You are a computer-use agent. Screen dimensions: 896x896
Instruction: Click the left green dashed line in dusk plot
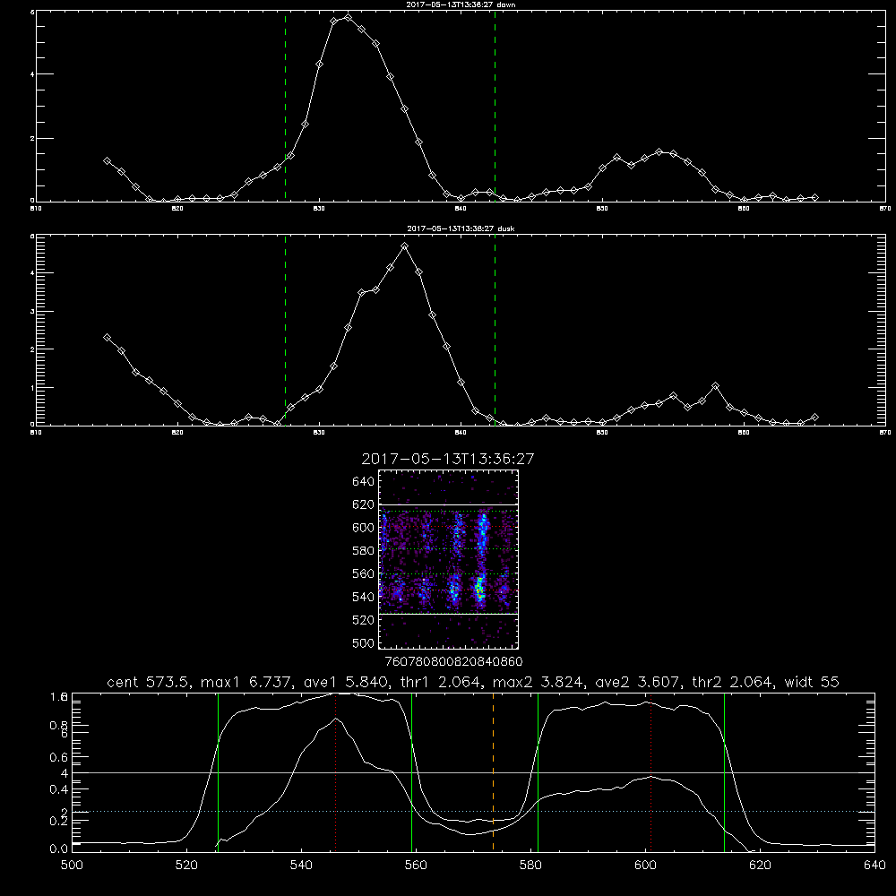[285, 331]
